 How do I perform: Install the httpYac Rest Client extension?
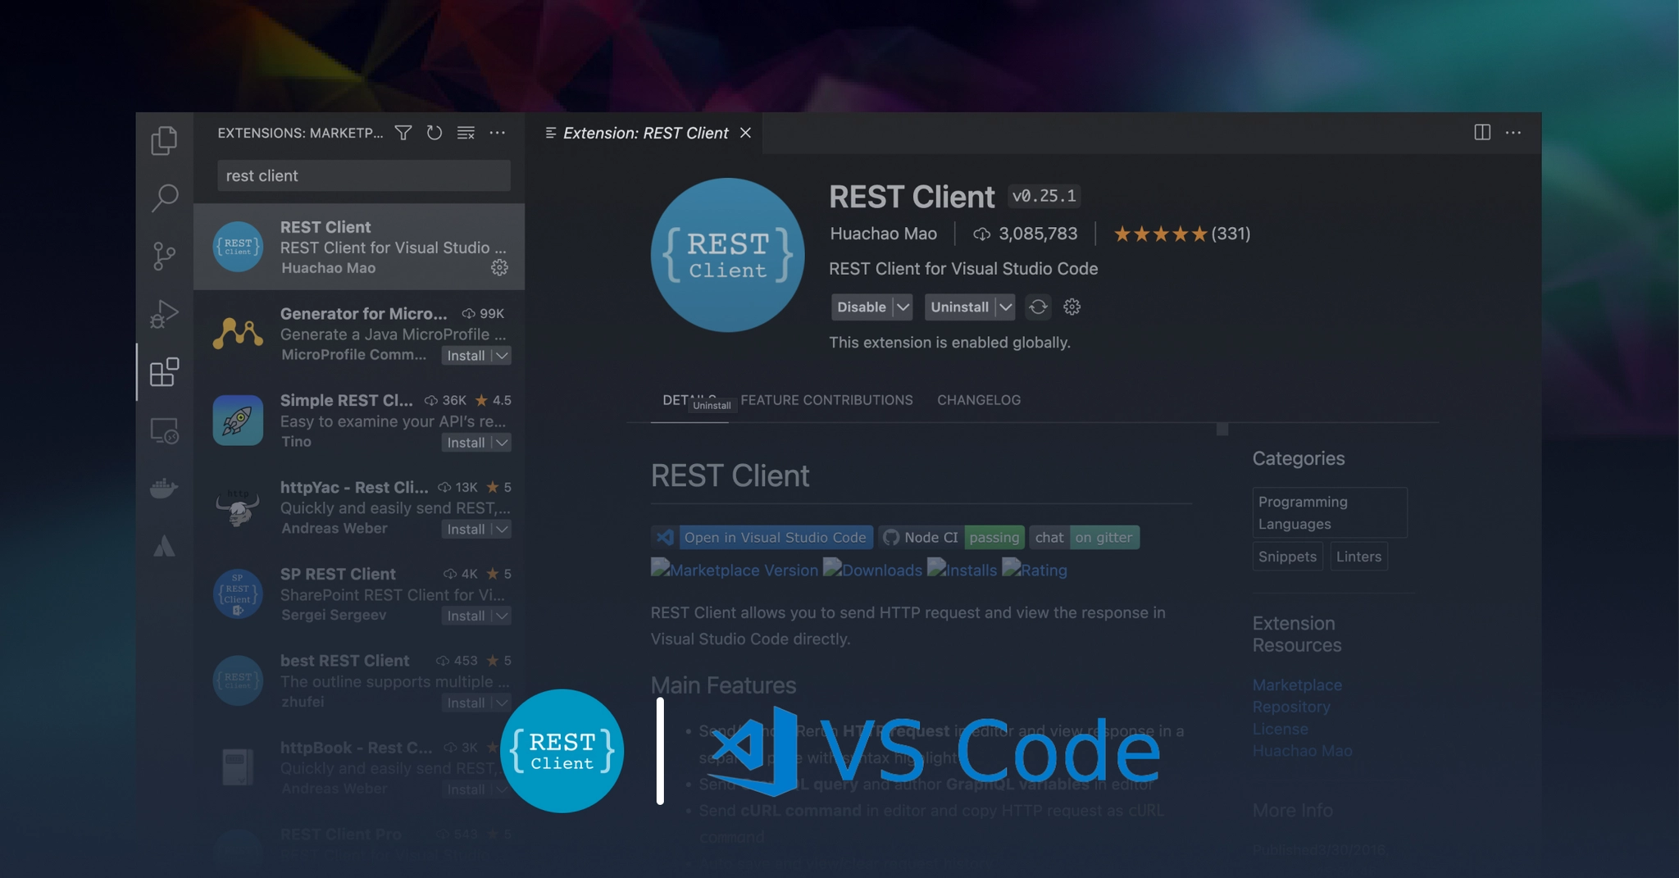pos(466,530)
